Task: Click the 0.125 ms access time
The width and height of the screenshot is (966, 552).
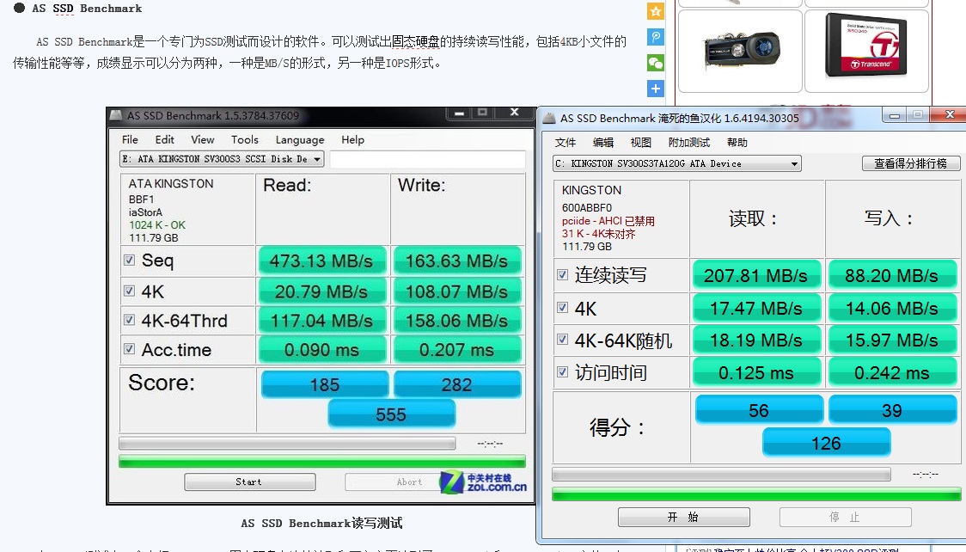Action: (756, 372)
